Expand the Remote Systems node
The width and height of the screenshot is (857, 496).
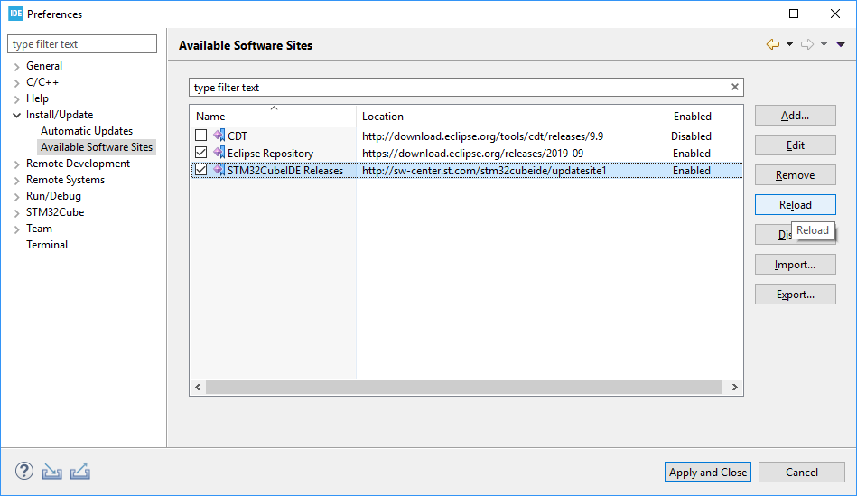point(16,181)
